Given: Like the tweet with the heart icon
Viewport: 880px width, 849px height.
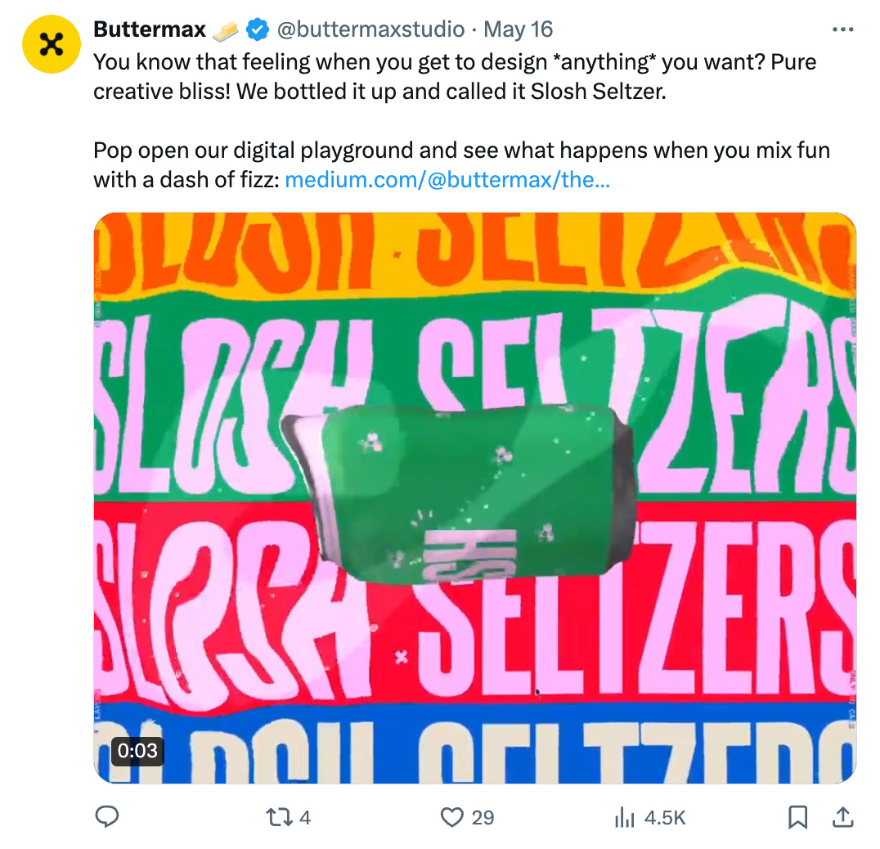Looking at the screenshot, I should tap(451, 817).
